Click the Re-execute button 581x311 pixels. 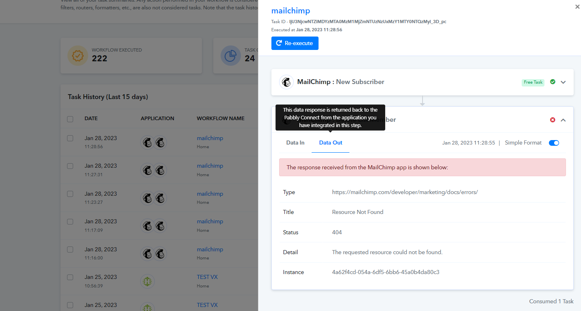(x=295, y=43)
